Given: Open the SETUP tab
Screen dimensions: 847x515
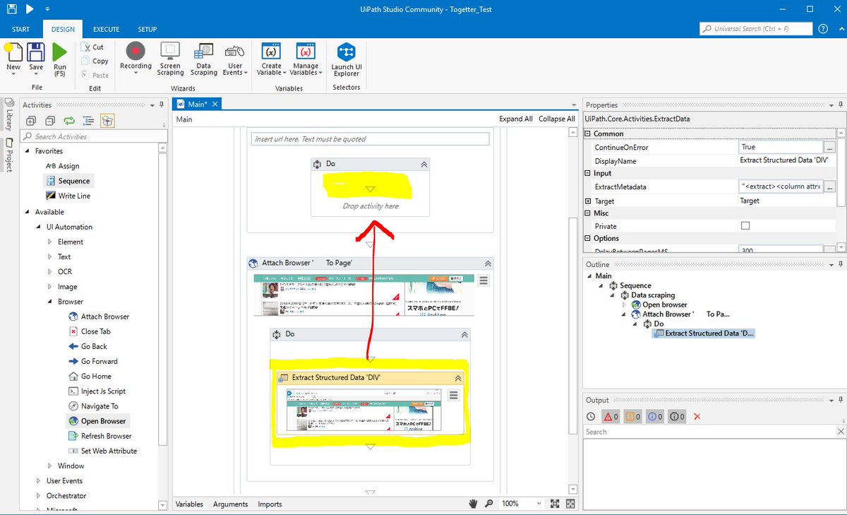Looking at the screenshot, I should tap(148, 29).
